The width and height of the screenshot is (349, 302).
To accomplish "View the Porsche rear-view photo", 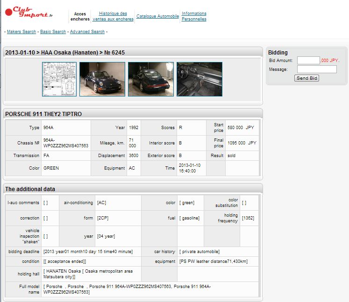I will tap(150, 79).
